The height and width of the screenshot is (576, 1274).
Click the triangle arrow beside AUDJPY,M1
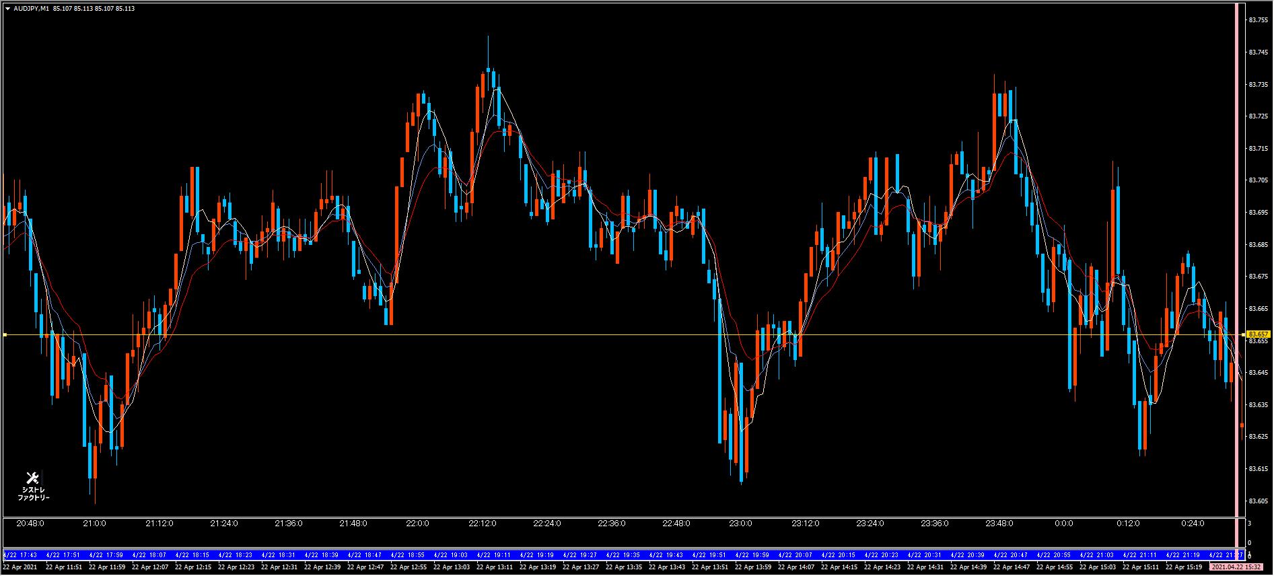coord(7,9)
